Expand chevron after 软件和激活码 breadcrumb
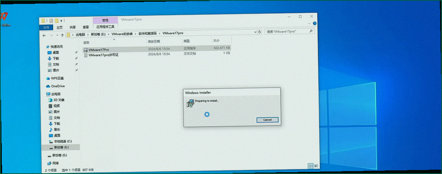The image size is (442, 174). point(160,33)
